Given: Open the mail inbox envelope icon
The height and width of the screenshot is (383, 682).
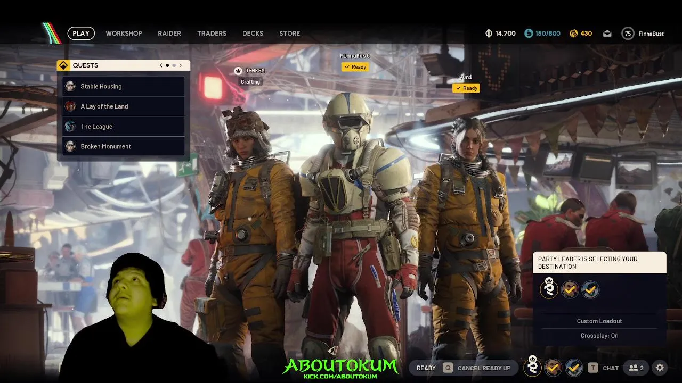Looking at the screenshot, I should [x=607, y=33].
